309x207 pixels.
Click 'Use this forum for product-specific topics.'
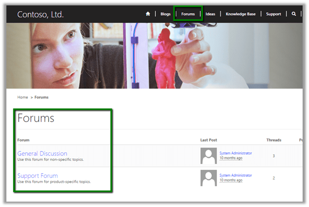pos(54,181)
